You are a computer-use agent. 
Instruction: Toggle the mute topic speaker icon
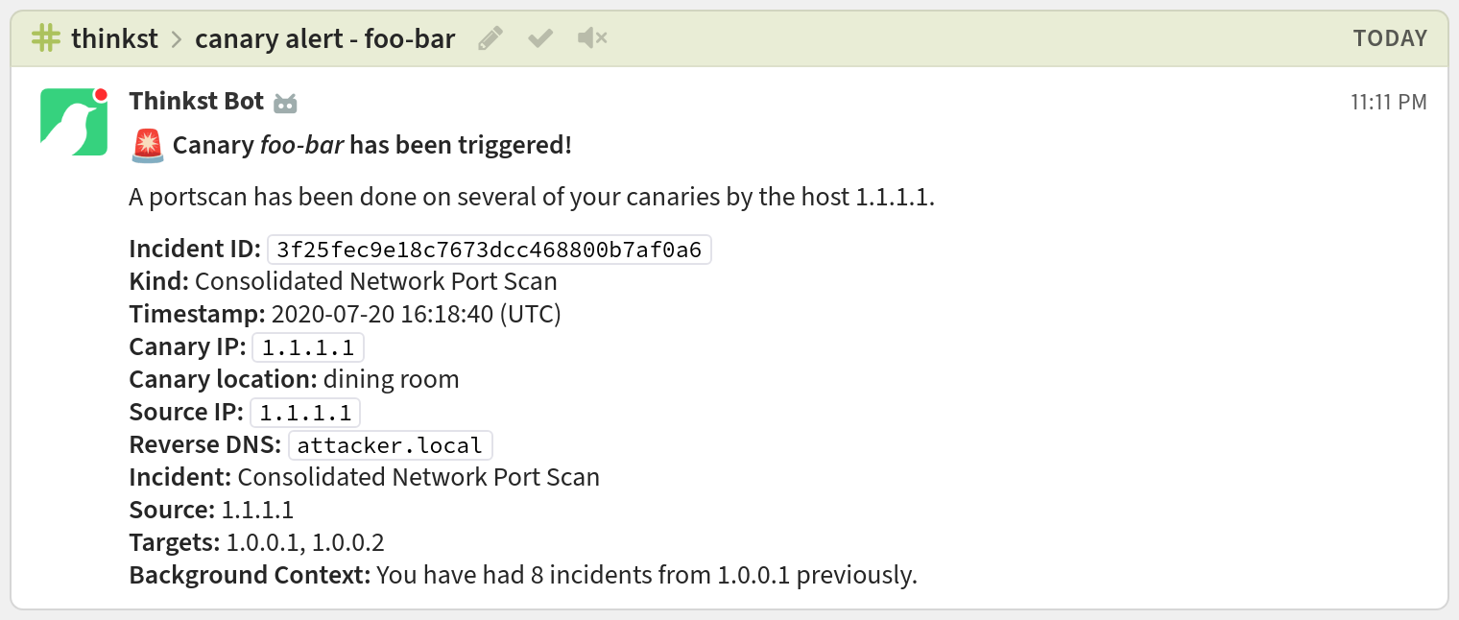592,38
